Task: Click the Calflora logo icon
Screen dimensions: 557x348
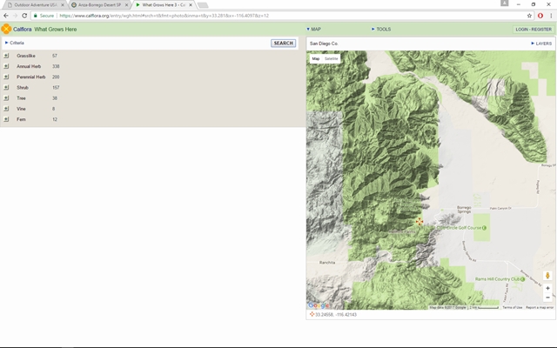Action: (x=7, y=29)
